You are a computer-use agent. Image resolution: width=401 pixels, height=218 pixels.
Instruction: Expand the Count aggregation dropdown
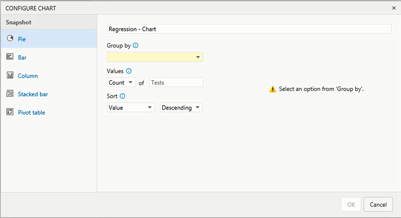tap(121, 83)
